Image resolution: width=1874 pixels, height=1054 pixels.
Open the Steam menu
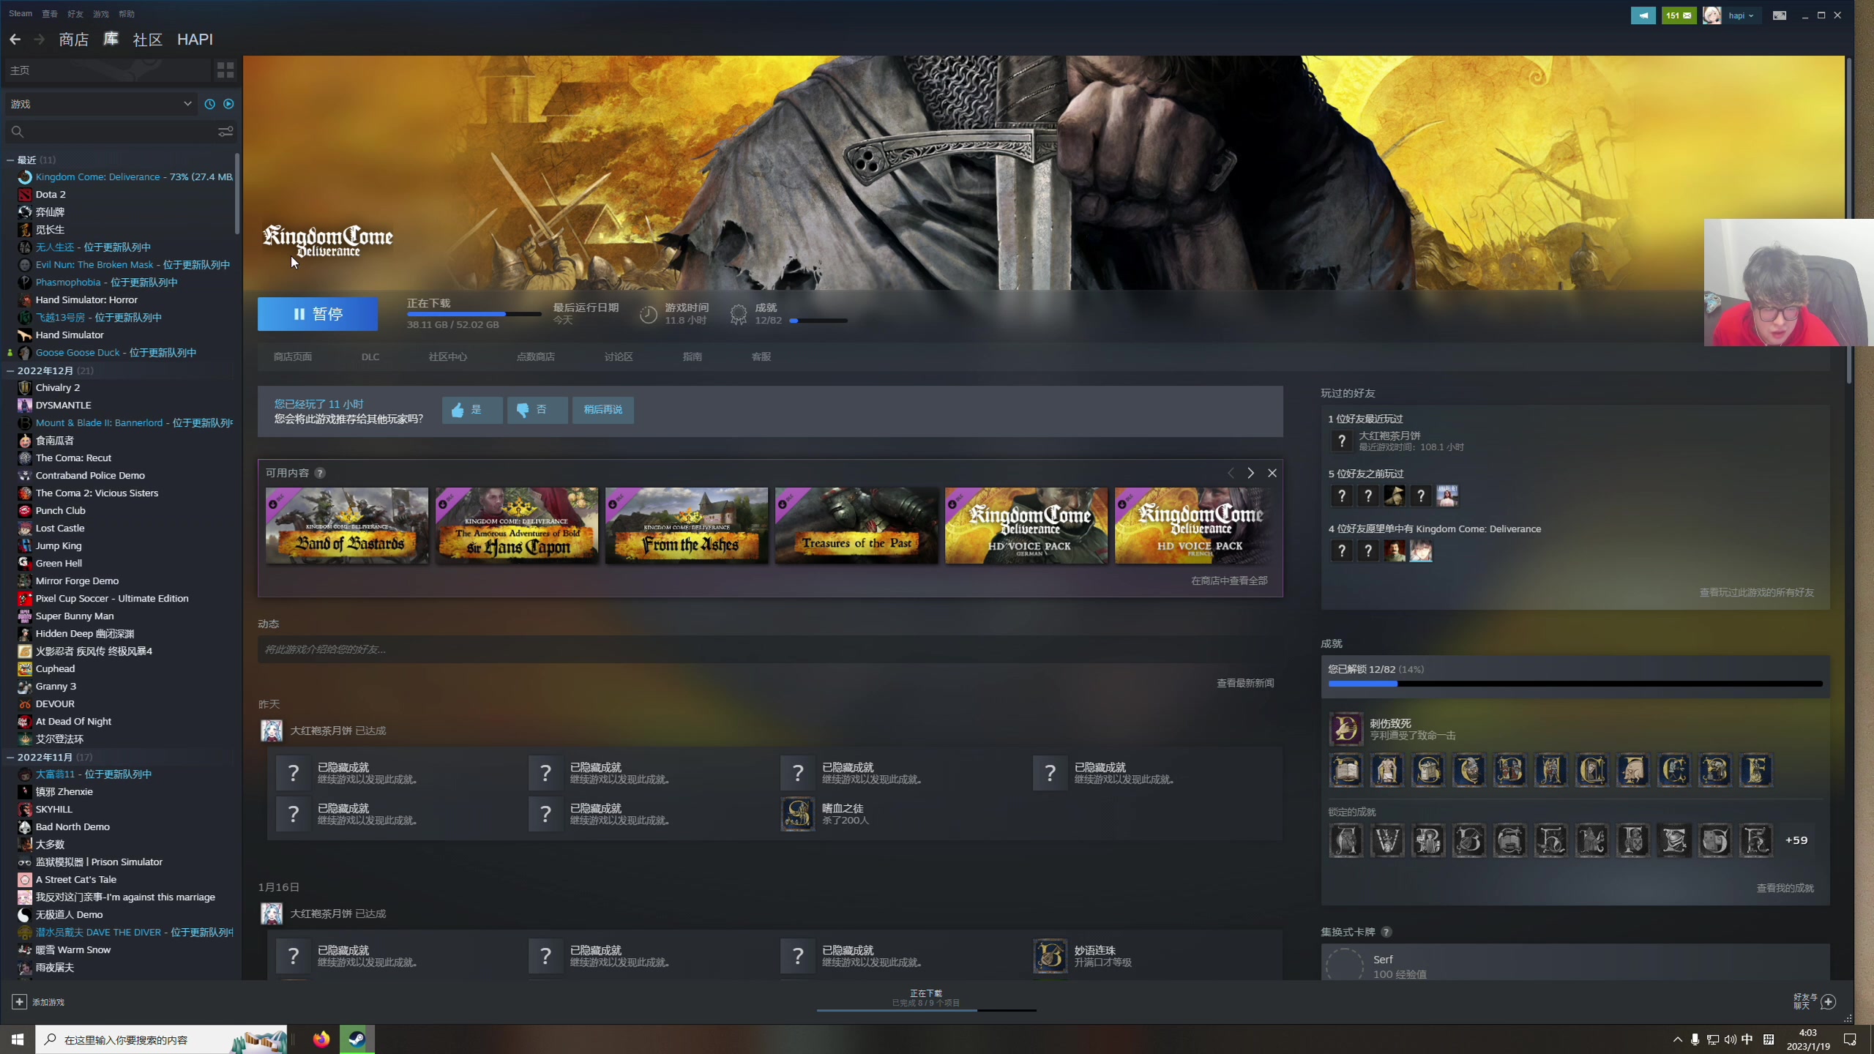click(20, 14)
